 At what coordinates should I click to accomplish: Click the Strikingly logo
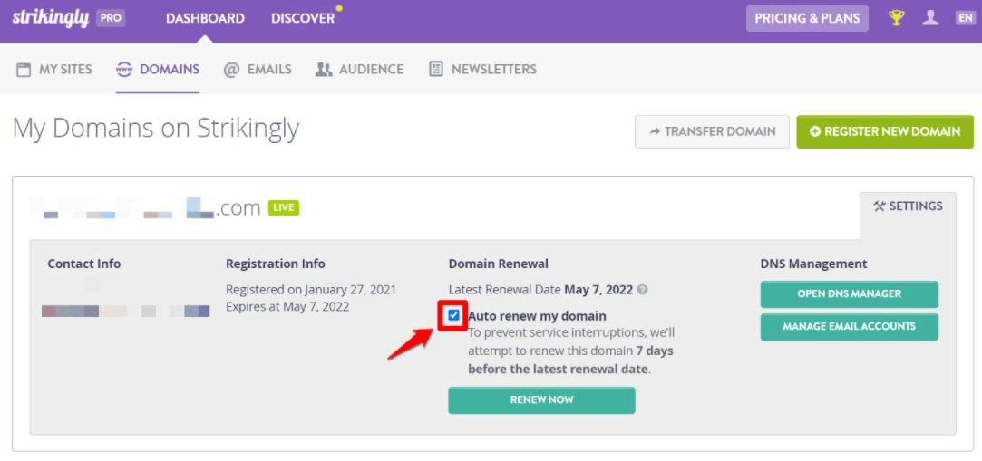(x=50, y=18)
